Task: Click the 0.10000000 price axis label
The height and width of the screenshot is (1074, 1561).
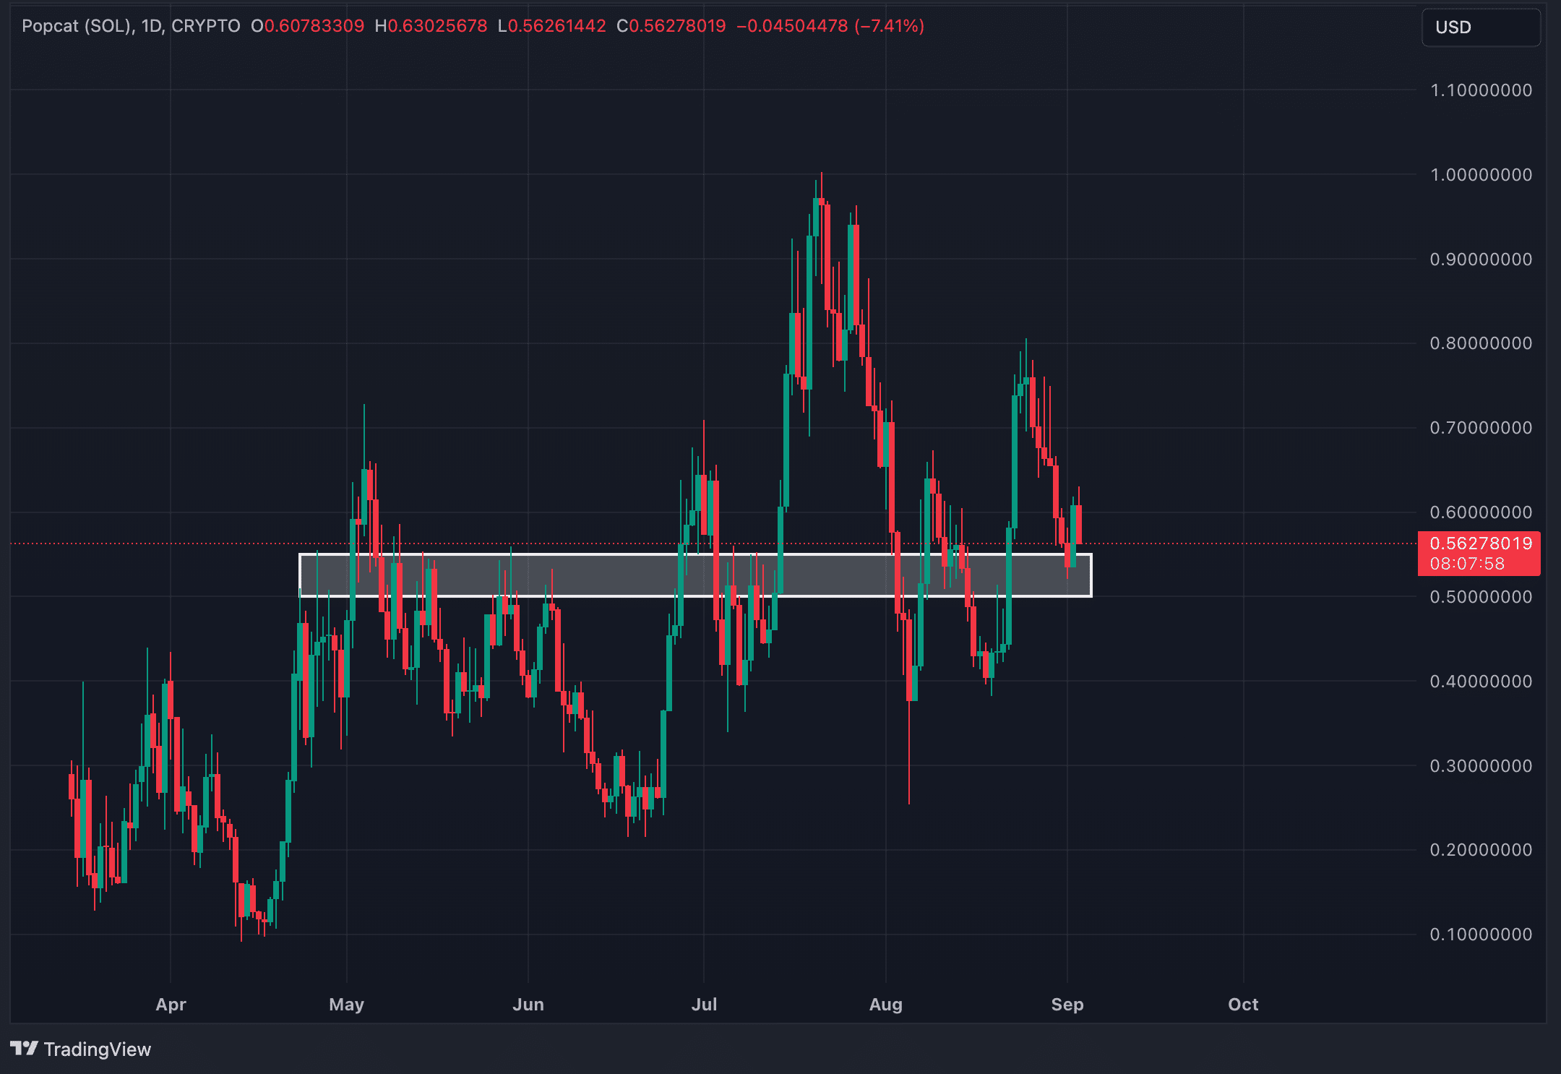Action: 1481,935
